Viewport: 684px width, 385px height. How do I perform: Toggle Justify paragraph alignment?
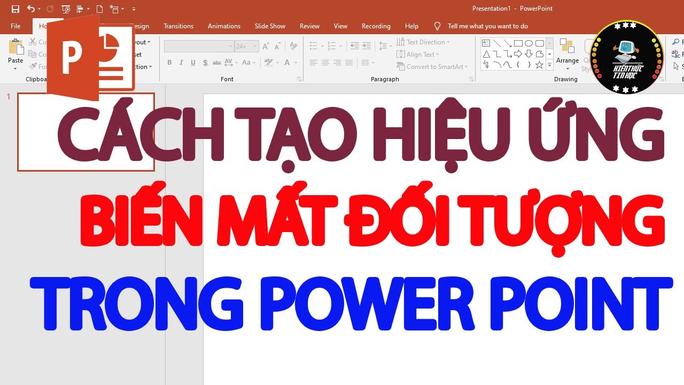[349, 63]
